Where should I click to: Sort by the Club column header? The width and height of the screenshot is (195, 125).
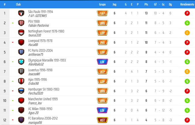(x=18, y=5)
